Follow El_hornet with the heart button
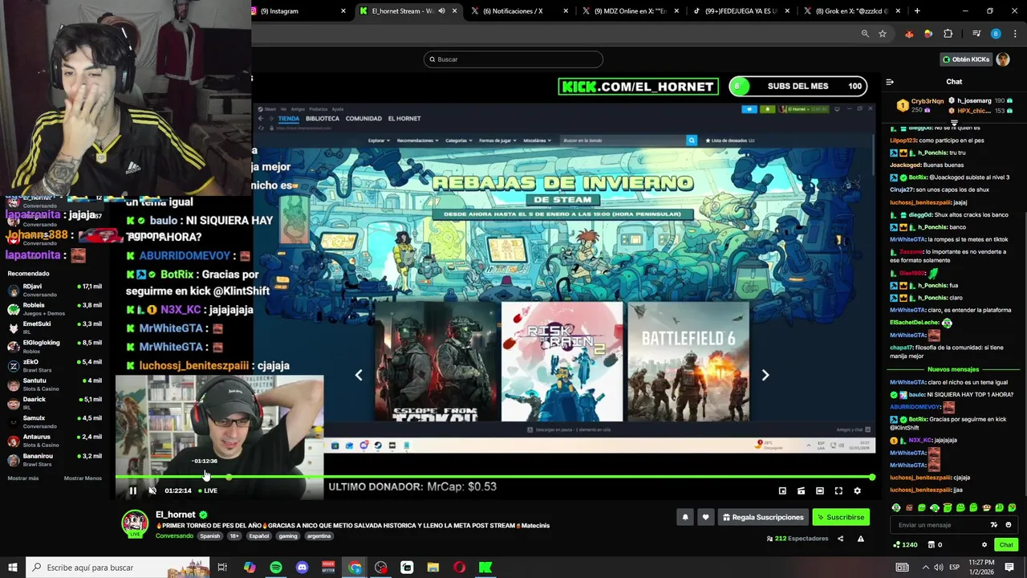Image resolution: width=1027 pixels, height=578 pixels. coord(705,517)
